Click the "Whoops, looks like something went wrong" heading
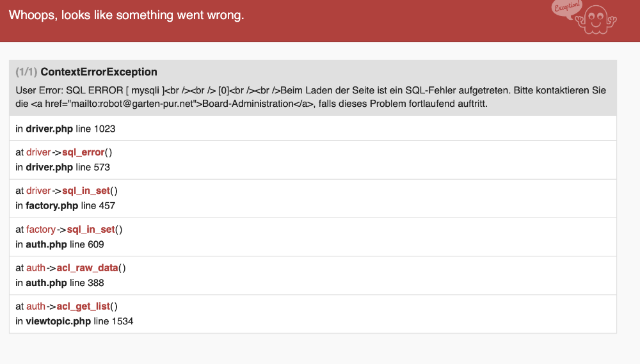This screenshot has width=640, height=364. (127, 15)
